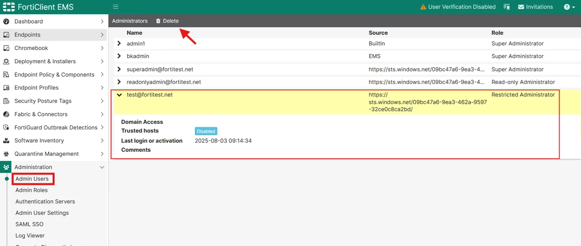581x246 pixels.
Task: Select readonlyadmin@fortitest.net name text
Action: [x=164, y=82]
